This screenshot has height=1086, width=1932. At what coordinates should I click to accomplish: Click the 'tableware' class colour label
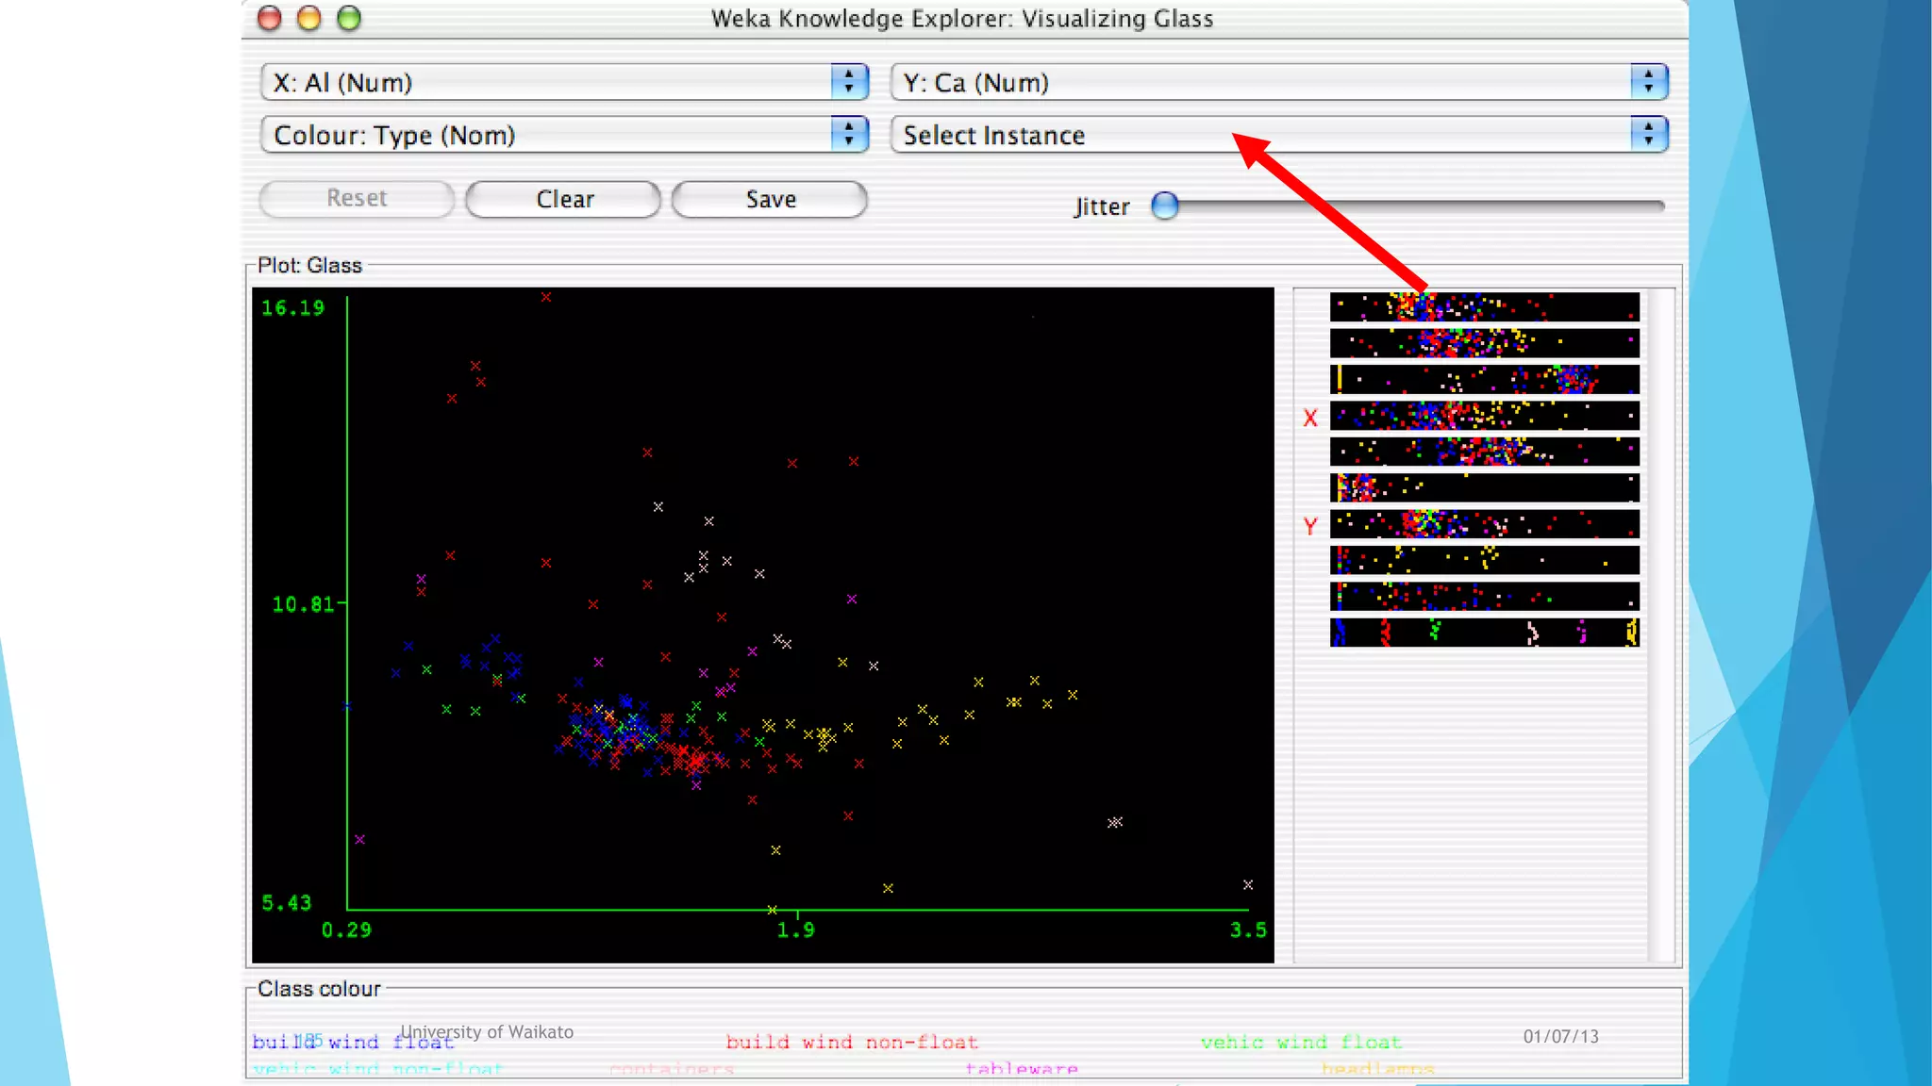[x=1021, y=1069]
